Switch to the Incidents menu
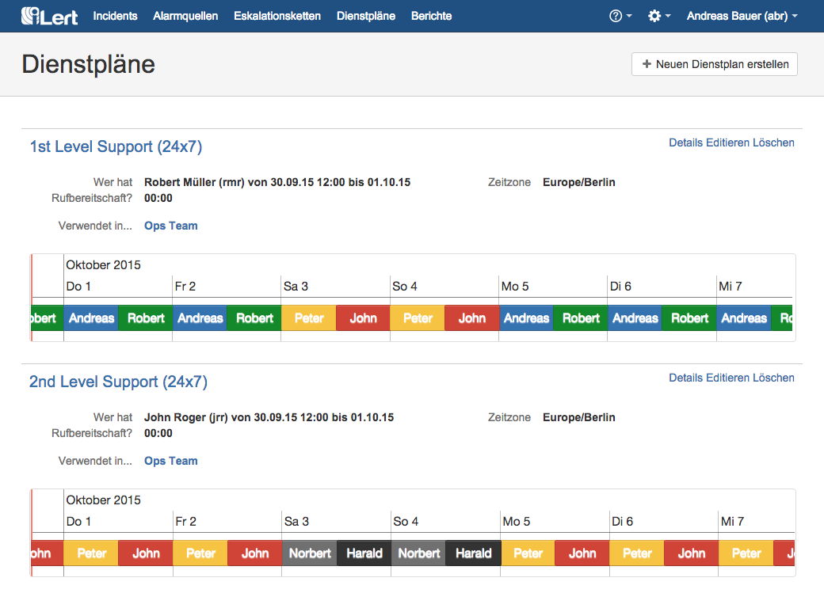The height and width of the screenshot is (593, 824). tap(116, 15)
